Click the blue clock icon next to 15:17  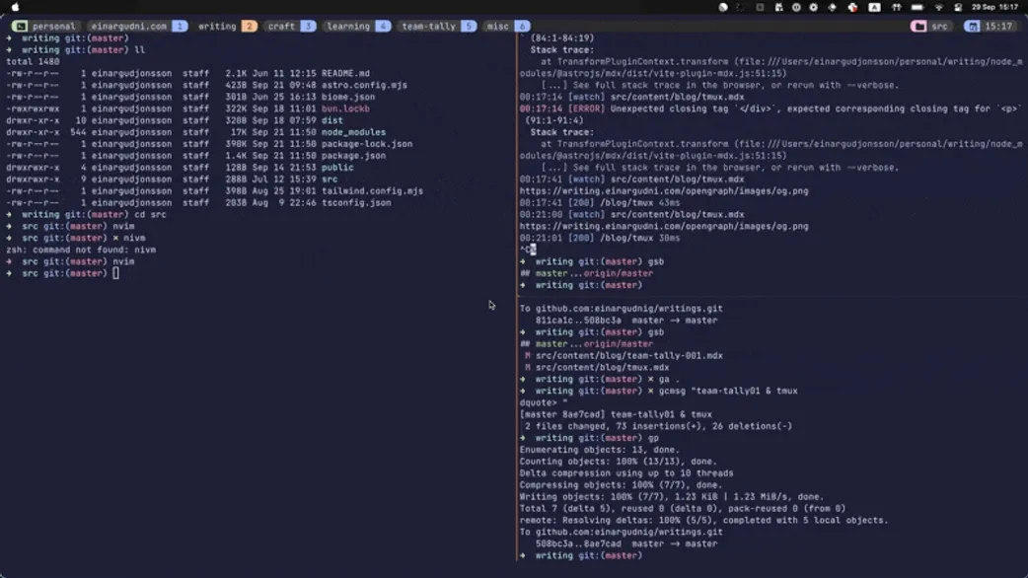972,26
